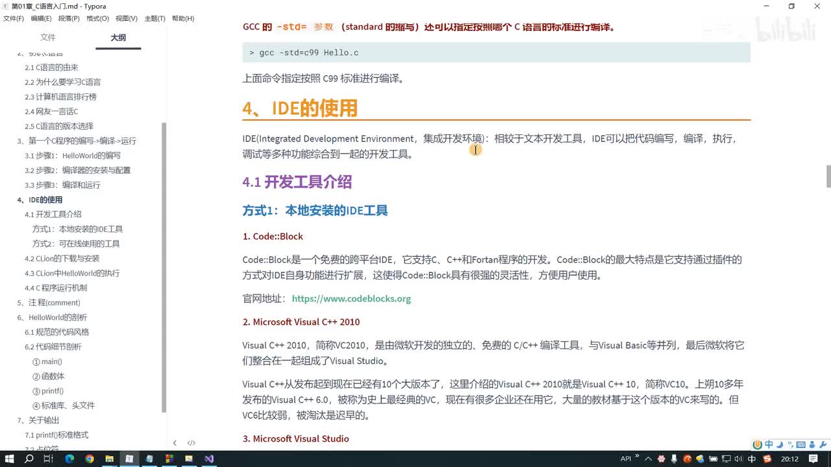Open Visual Studio from taskbar
The width and height of the screenshot is (831, 467).
point(209,459)
